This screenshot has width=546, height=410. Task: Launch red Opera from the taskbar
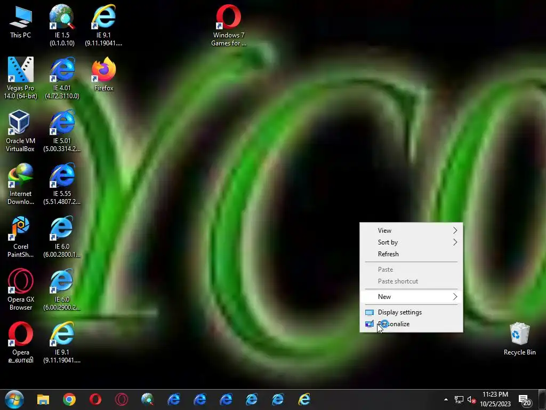point(95,399)
